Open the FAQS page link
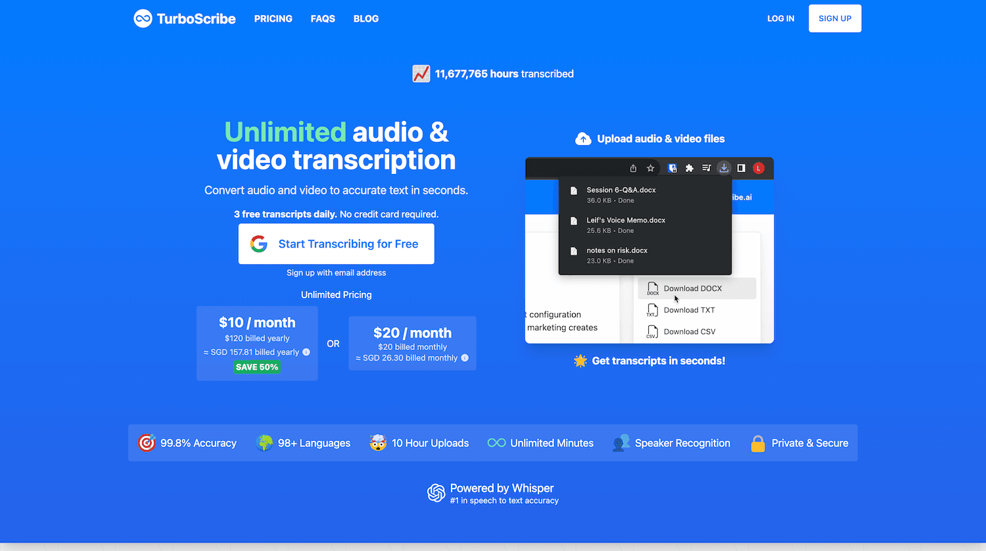Screen dimensions: 986x551 pyautogui.click(x=323, y=18)
